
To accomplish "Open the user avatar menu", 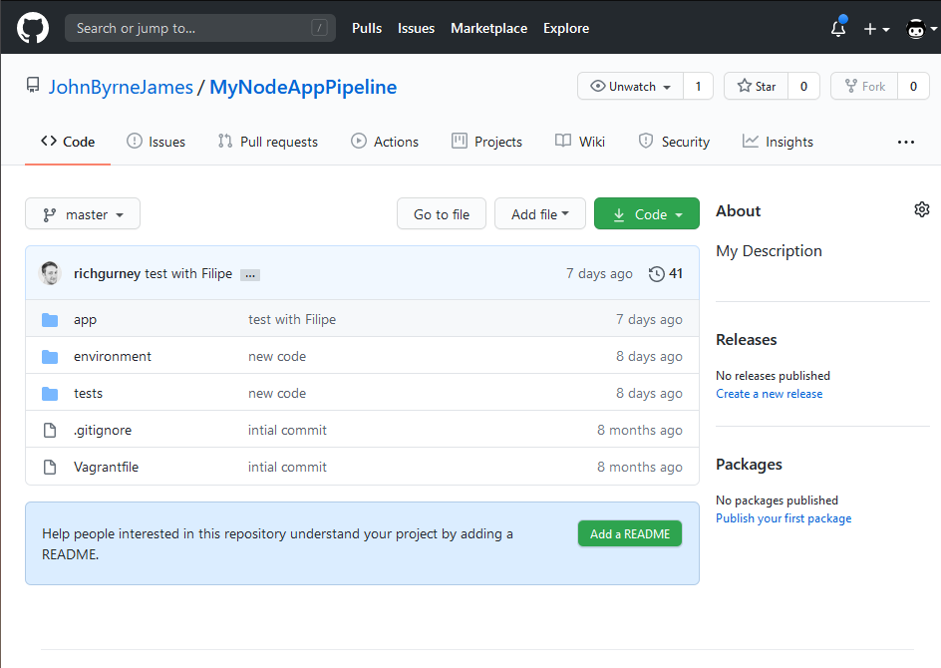I will pyautogui.click(x=921, y=29).
